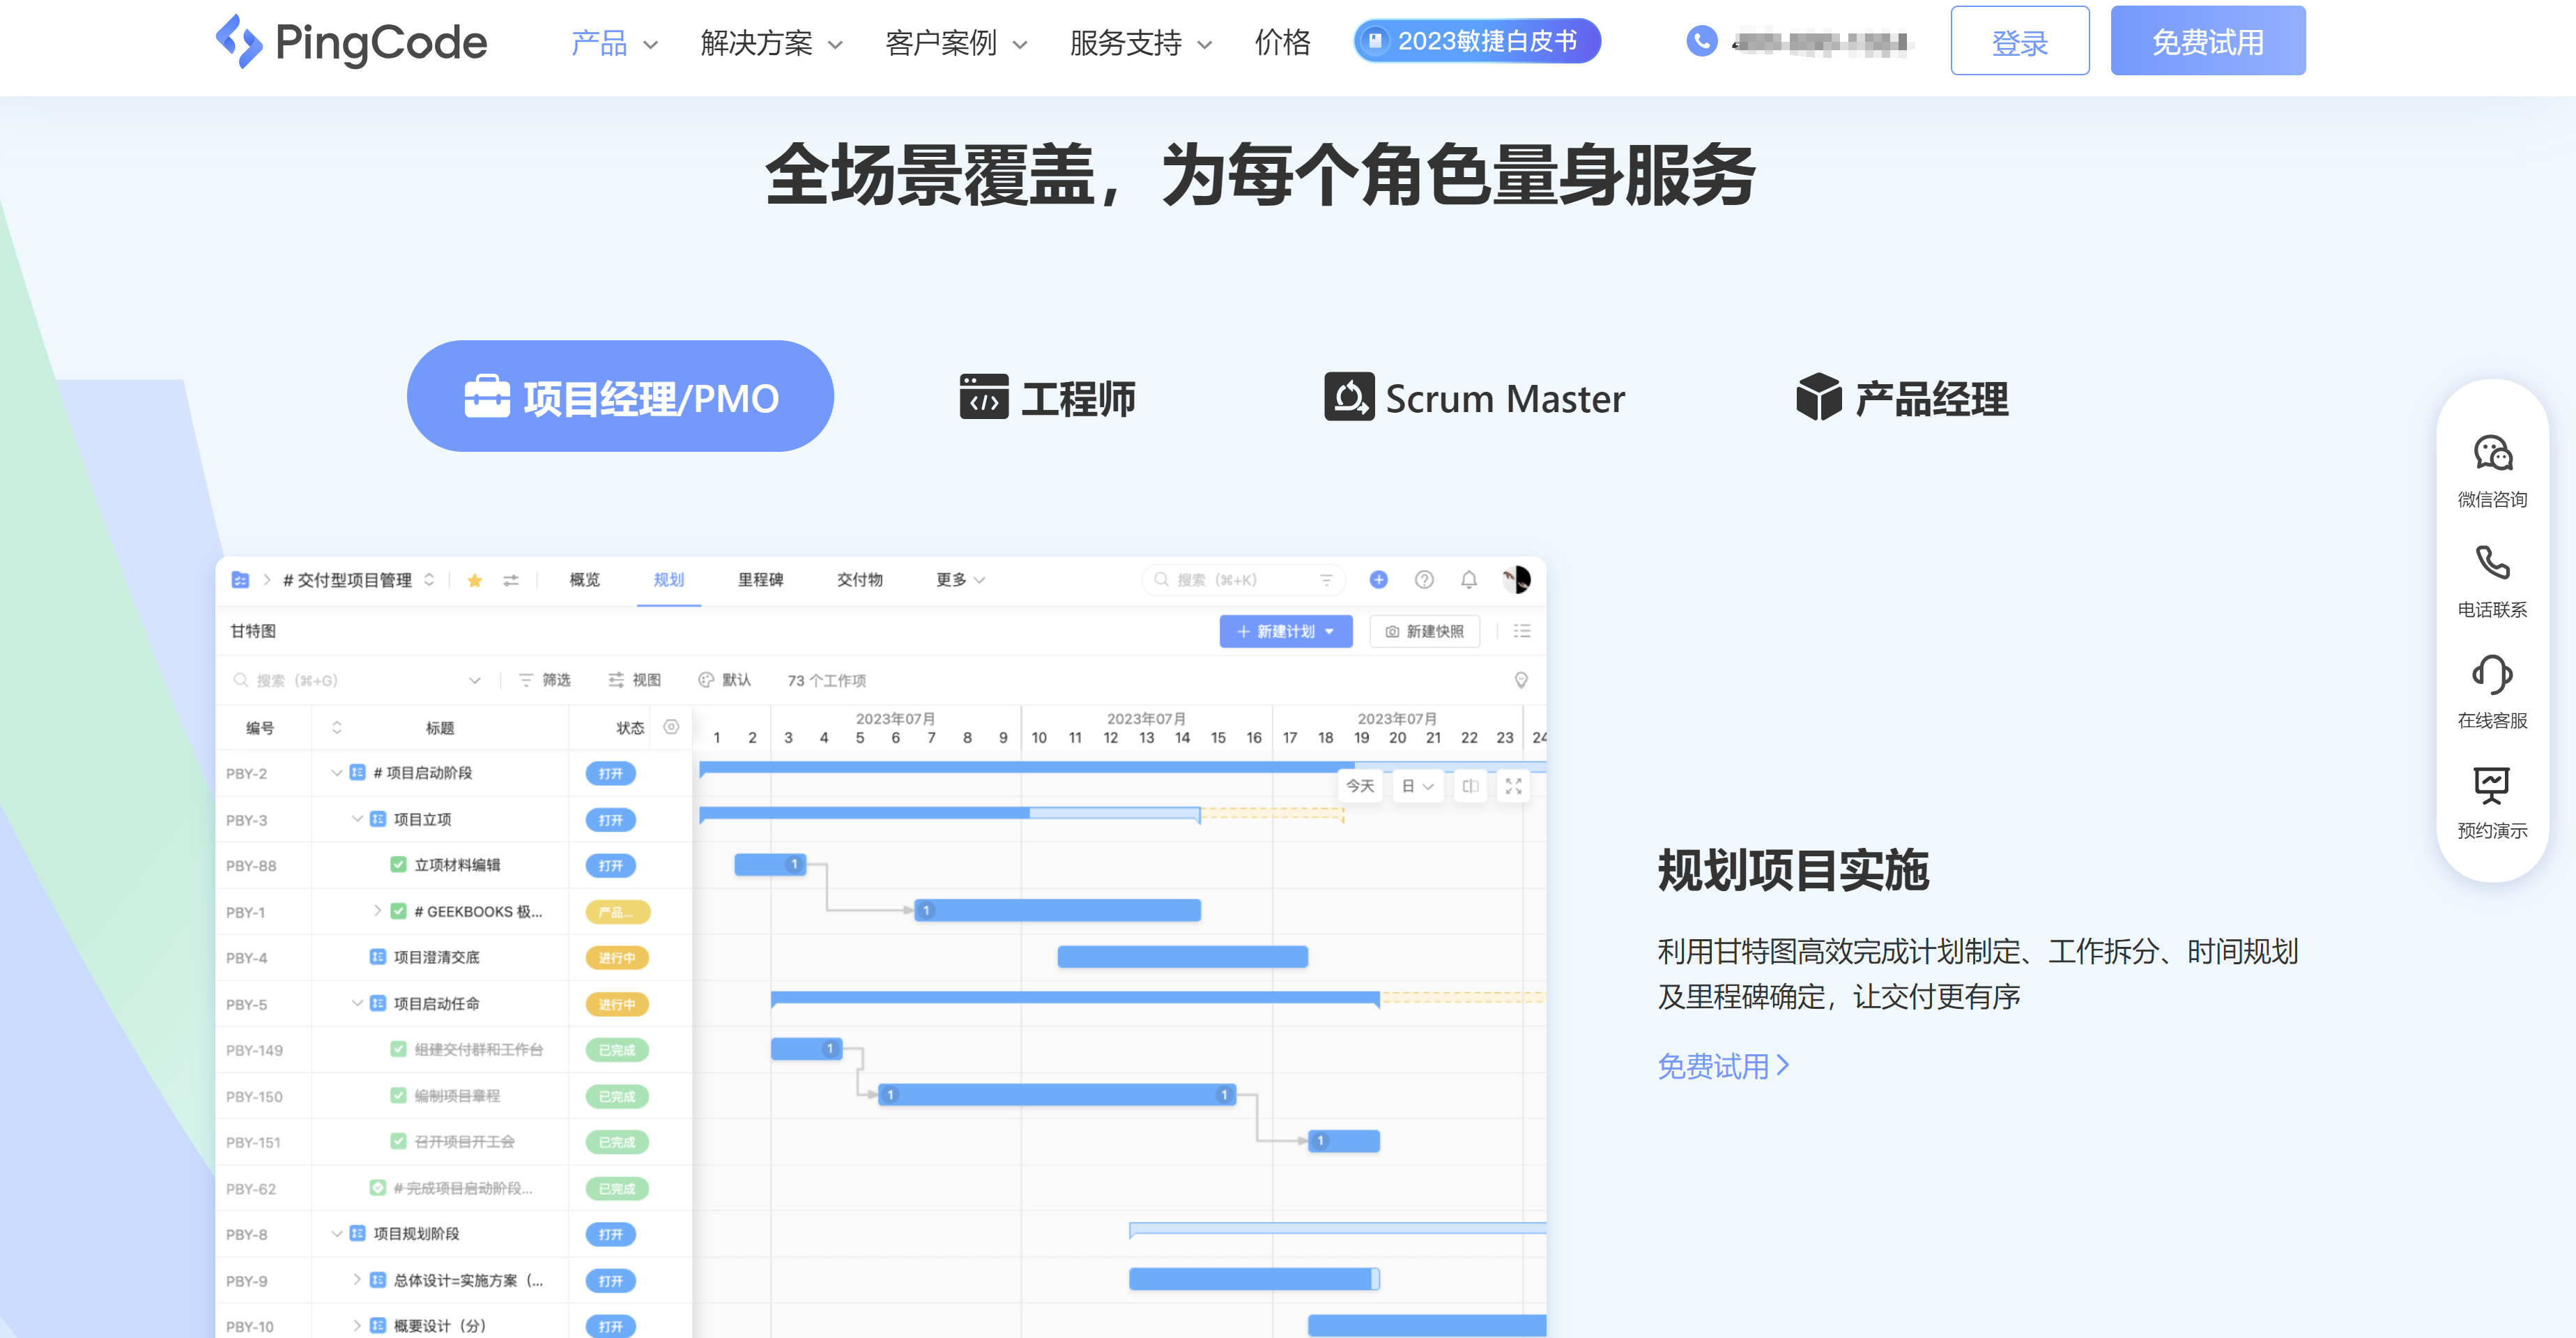Open the help question-mark icon
This screenshot has height=1338, width=2576.
tap(1424, 579)
